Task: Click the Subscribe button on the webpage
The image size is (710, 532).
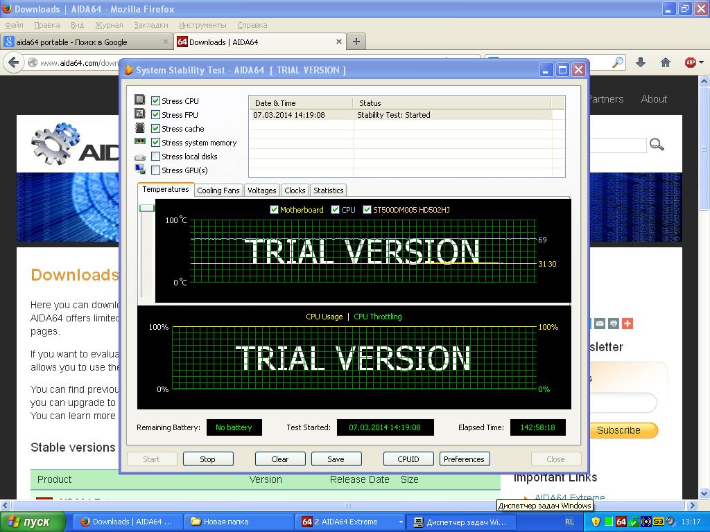Action: [623, 430]
